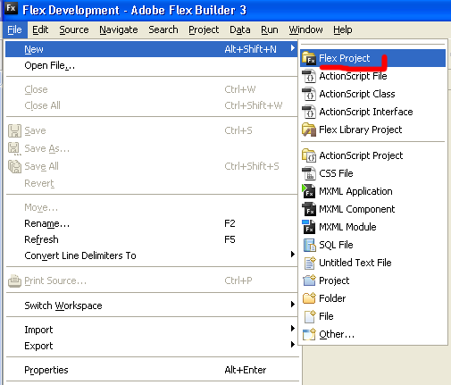Choose Open File... from File menu
451x385 pixels.
(x=151, y=65)
